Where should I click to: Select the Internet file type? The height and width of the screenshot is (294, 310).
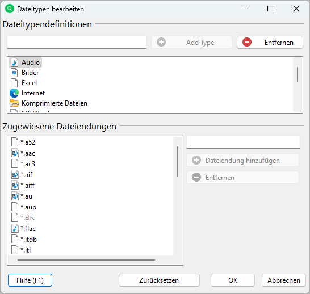click(x=33, y=93)
